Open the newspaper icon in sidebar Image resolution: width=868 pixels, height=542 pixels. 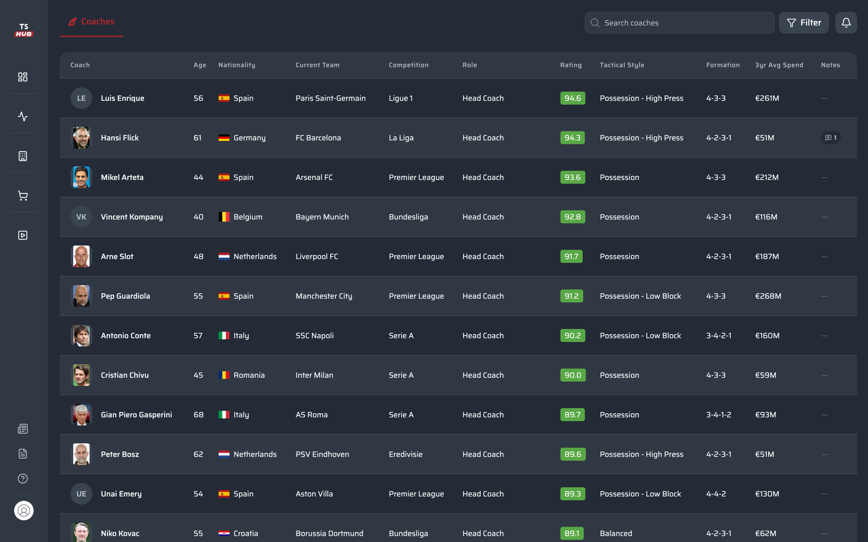pyautogui.click(x=23, y=429)
